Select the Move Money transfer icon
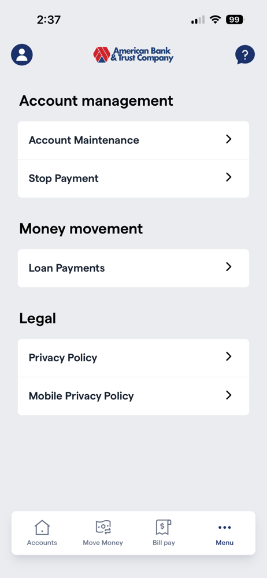267x578 pixels. 103,527
